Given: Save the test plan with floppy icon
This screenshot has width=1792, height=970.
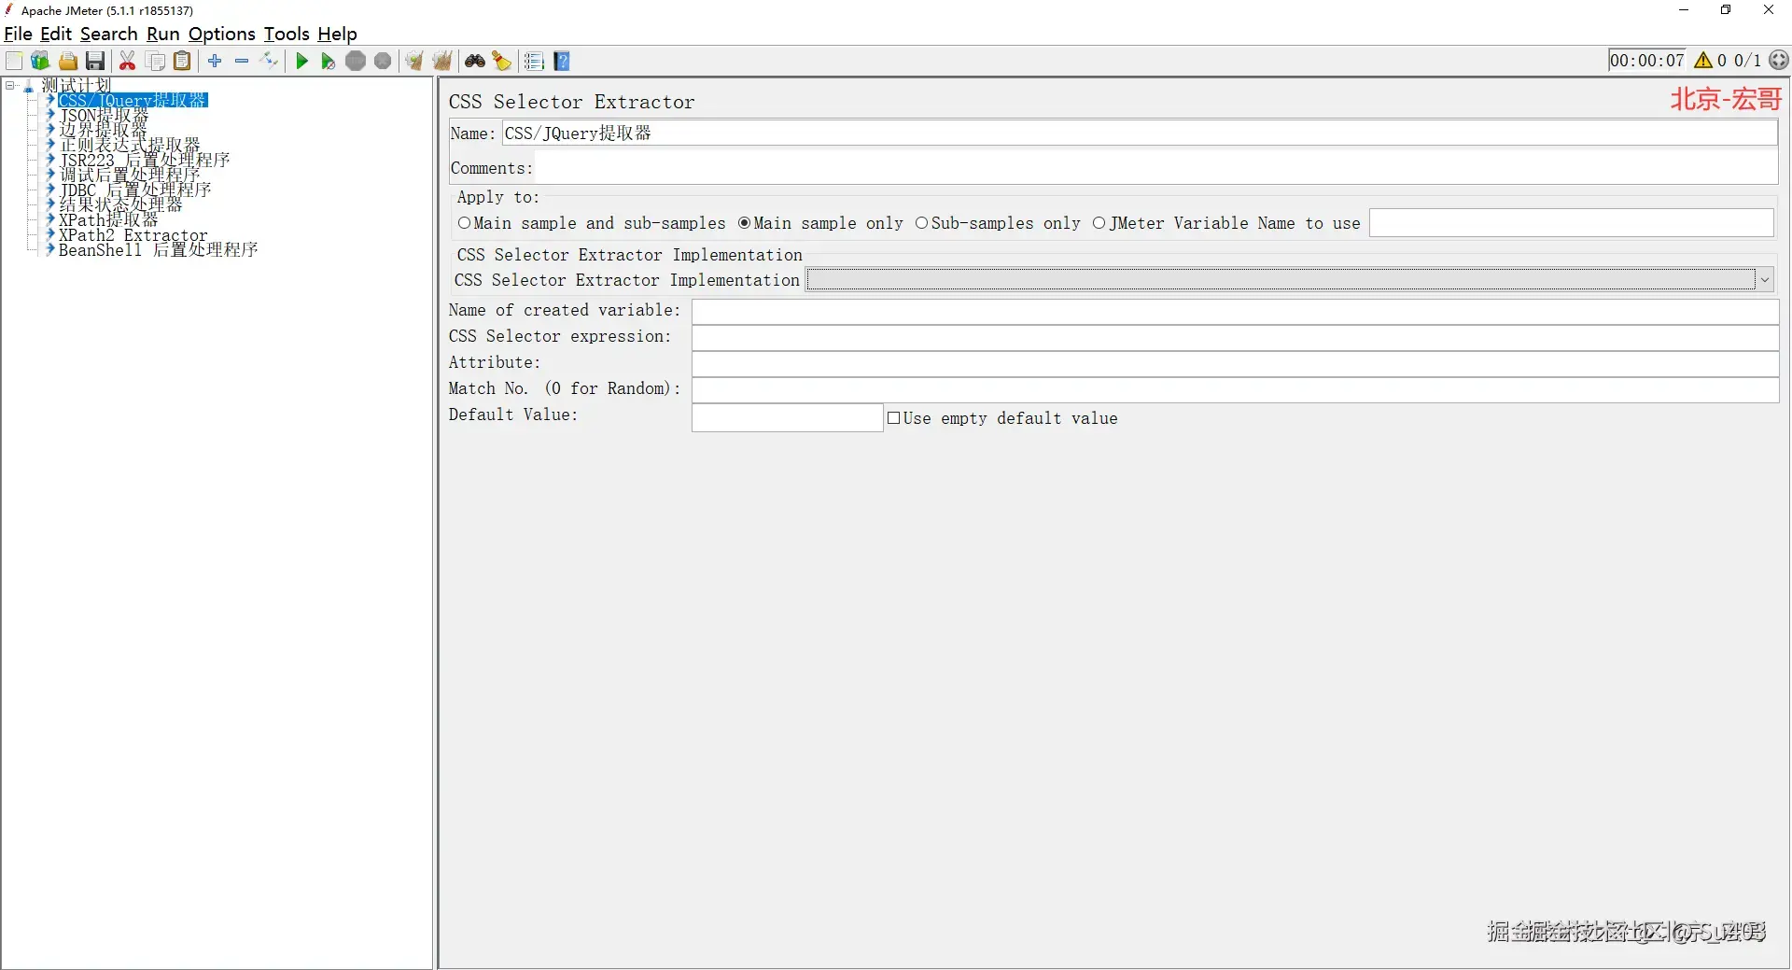Looking at the screenshot, I should [95, 62].
